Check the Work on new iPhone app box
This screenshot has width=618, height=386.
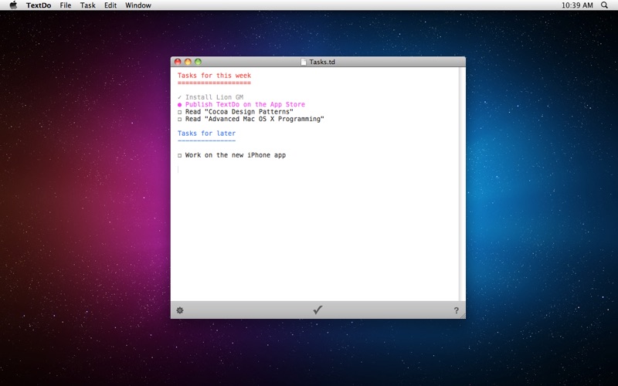(180, 156)
